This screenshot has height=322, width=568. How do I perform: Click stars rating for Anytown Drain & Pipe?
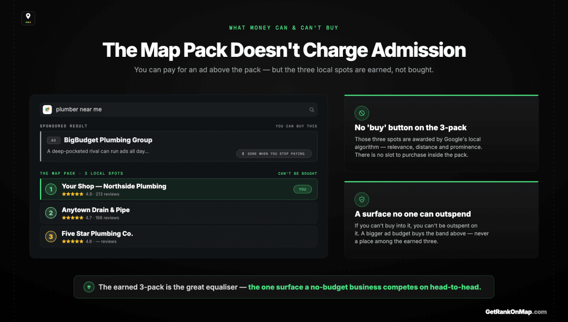pyautogui.click(x=73, y=218)
